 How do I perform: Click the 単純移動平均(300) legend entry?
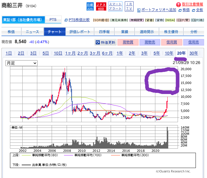(130, 155)
